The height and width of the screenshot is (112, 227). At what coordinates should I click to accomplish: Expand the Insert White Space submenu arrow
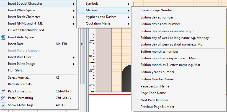[74, 10]
